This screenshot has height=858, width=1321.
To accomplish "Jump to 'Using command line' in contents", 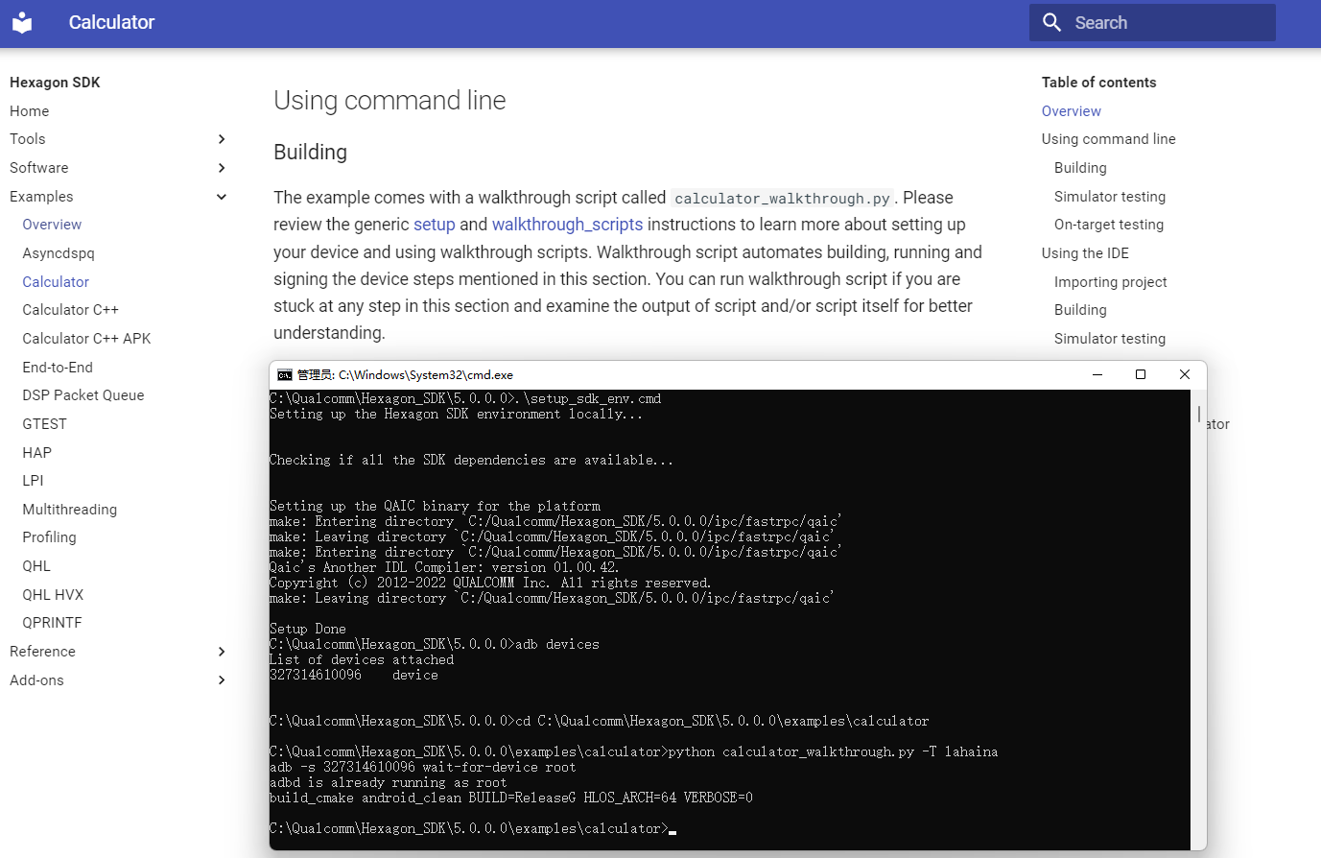I will [x=1108, y=139].
